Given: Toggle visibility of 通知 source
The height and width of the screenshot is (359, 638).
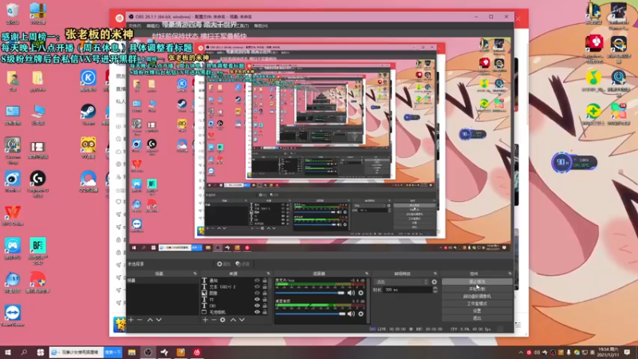Looking at the screenshot, I should pyautogui.click(x=257, y=281).
